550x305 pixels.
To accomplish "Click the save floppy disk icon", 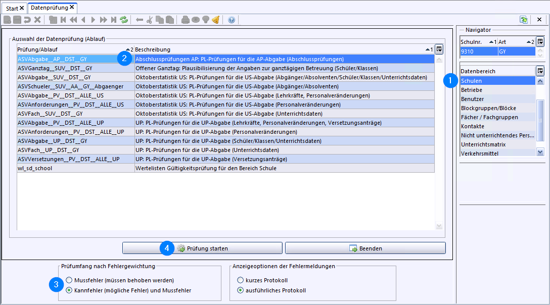I will pos(17,20).
